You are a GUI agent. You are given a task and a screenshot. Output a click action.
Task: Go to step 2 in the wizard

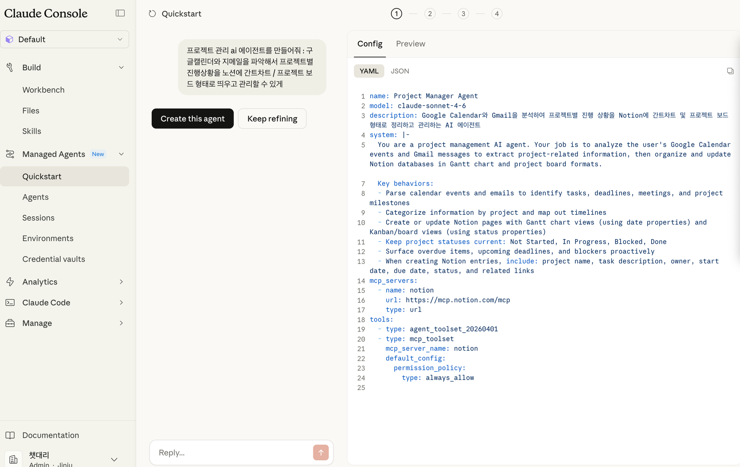click(x=430, y=14)
